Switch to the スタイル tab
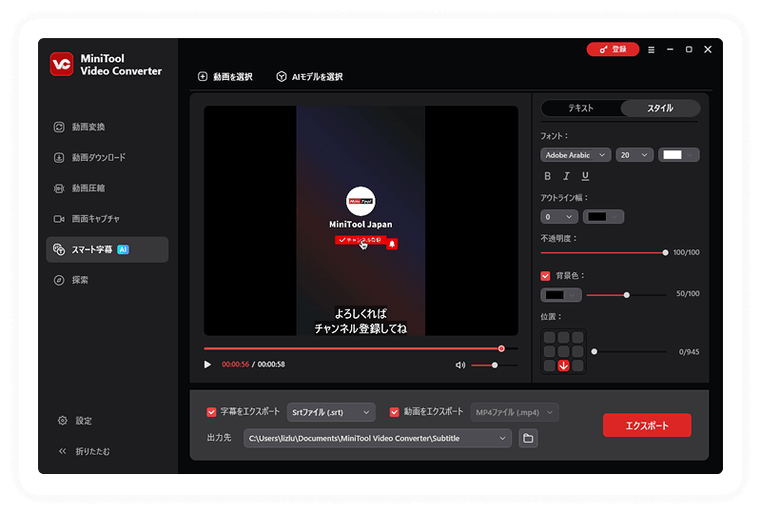This screenshot has width=761, height=514. coord(660,108)
